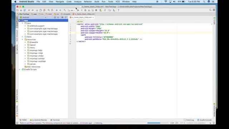Open the Terminal tool window
The image size is (229, 129).
pyautogui.click(x=55, y=120)
